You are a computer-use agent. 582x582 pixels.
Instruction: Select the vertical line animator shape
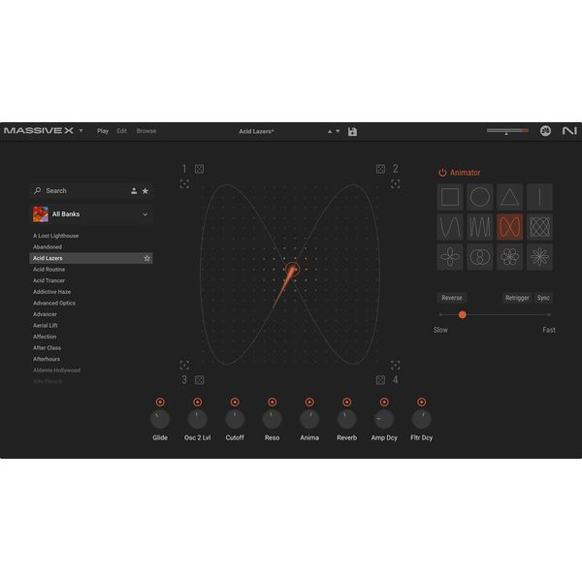click(539, 197)
